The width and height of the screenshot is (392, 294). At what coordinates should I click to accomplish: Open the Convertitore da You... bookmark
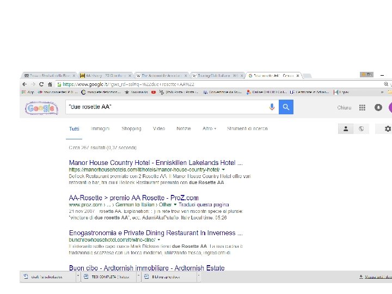click(x=222, y=92)
